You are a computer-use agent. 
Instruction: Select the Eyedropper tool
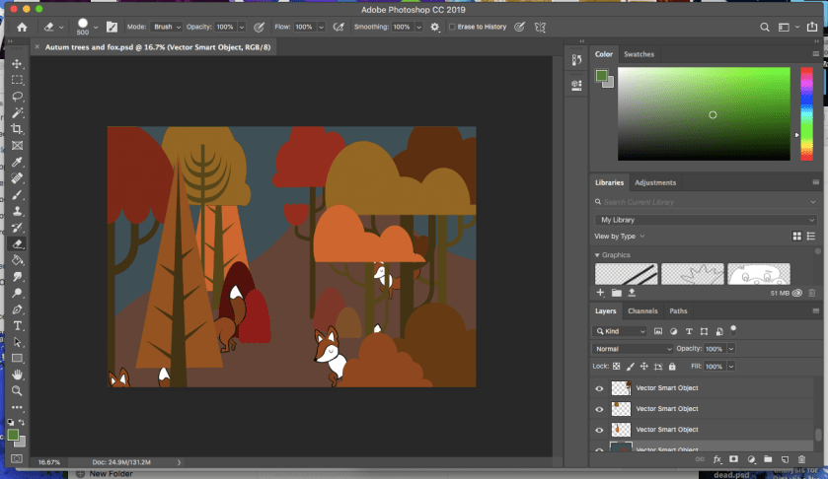(x=17, y=162)
